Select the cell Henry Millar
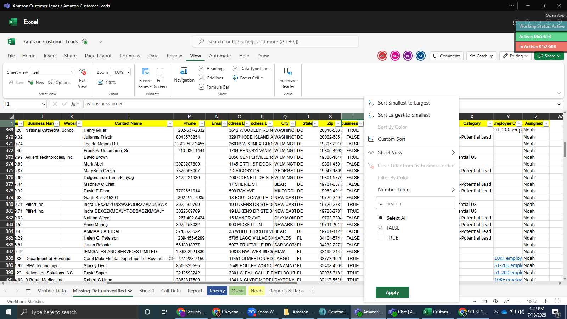The image size is (567, 319). (128, 130)
